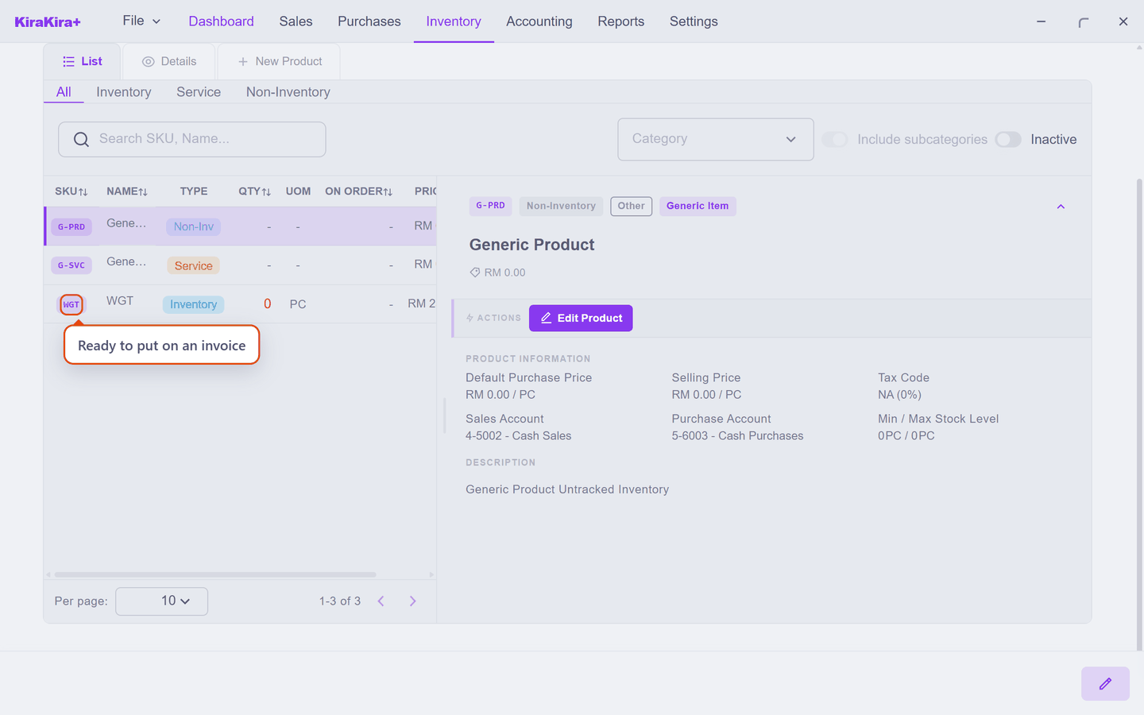
Task: Open the Reports menu
Action: (x=621, y=21)
